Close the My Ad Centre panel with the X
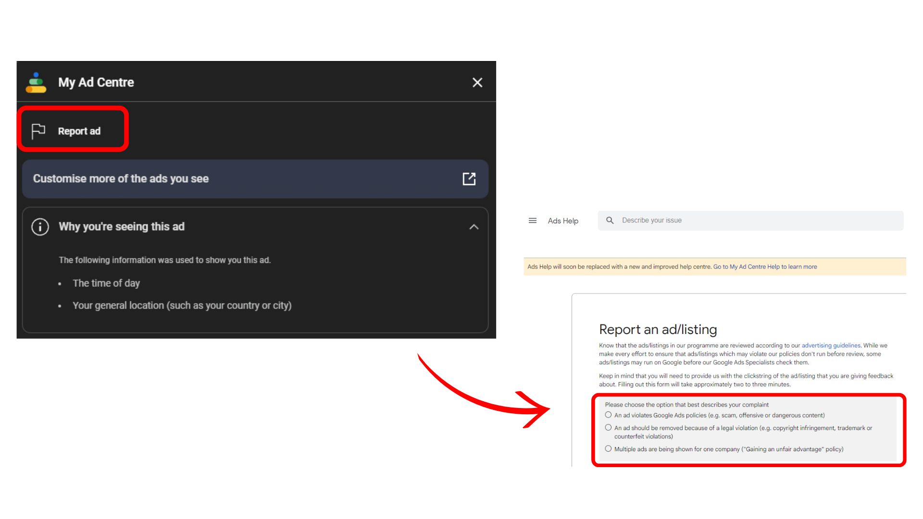This screenshot has height=519, width=923. coord(477,82)
